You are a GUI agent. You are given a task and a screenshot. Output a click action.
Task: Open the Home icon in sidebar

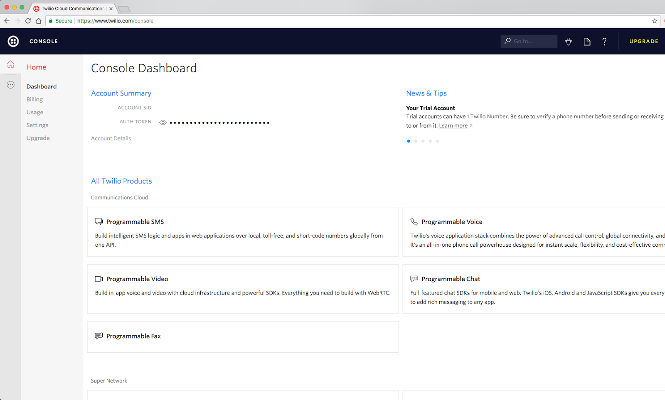point(10,64)
